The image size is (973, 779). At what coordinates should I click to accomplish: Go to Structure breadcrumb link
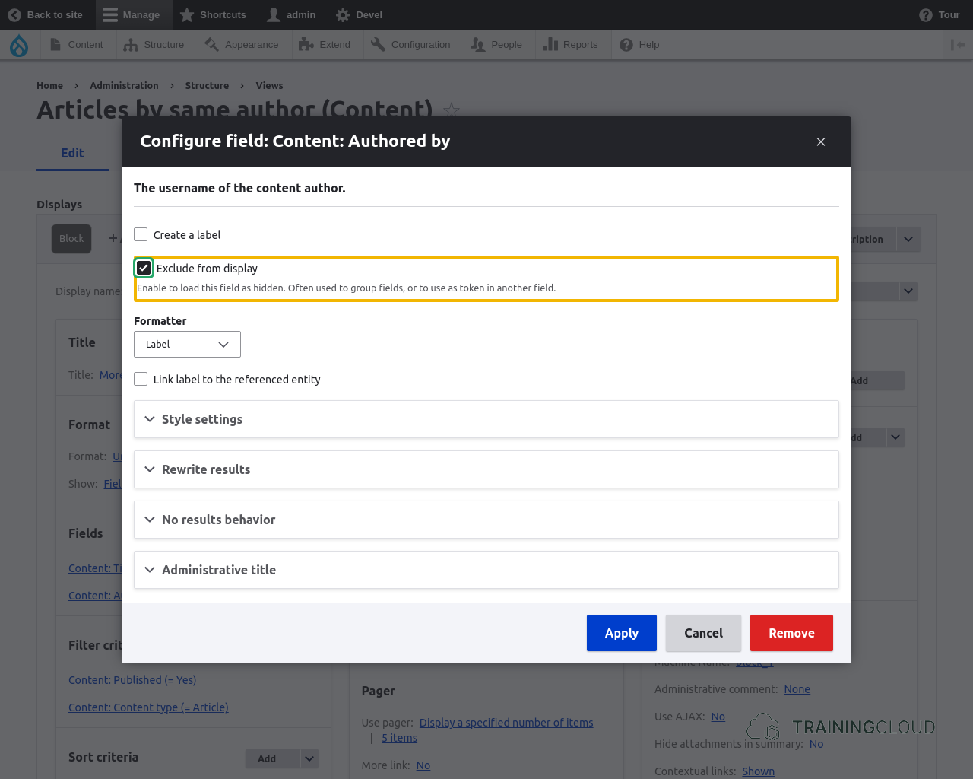[207, 85]
